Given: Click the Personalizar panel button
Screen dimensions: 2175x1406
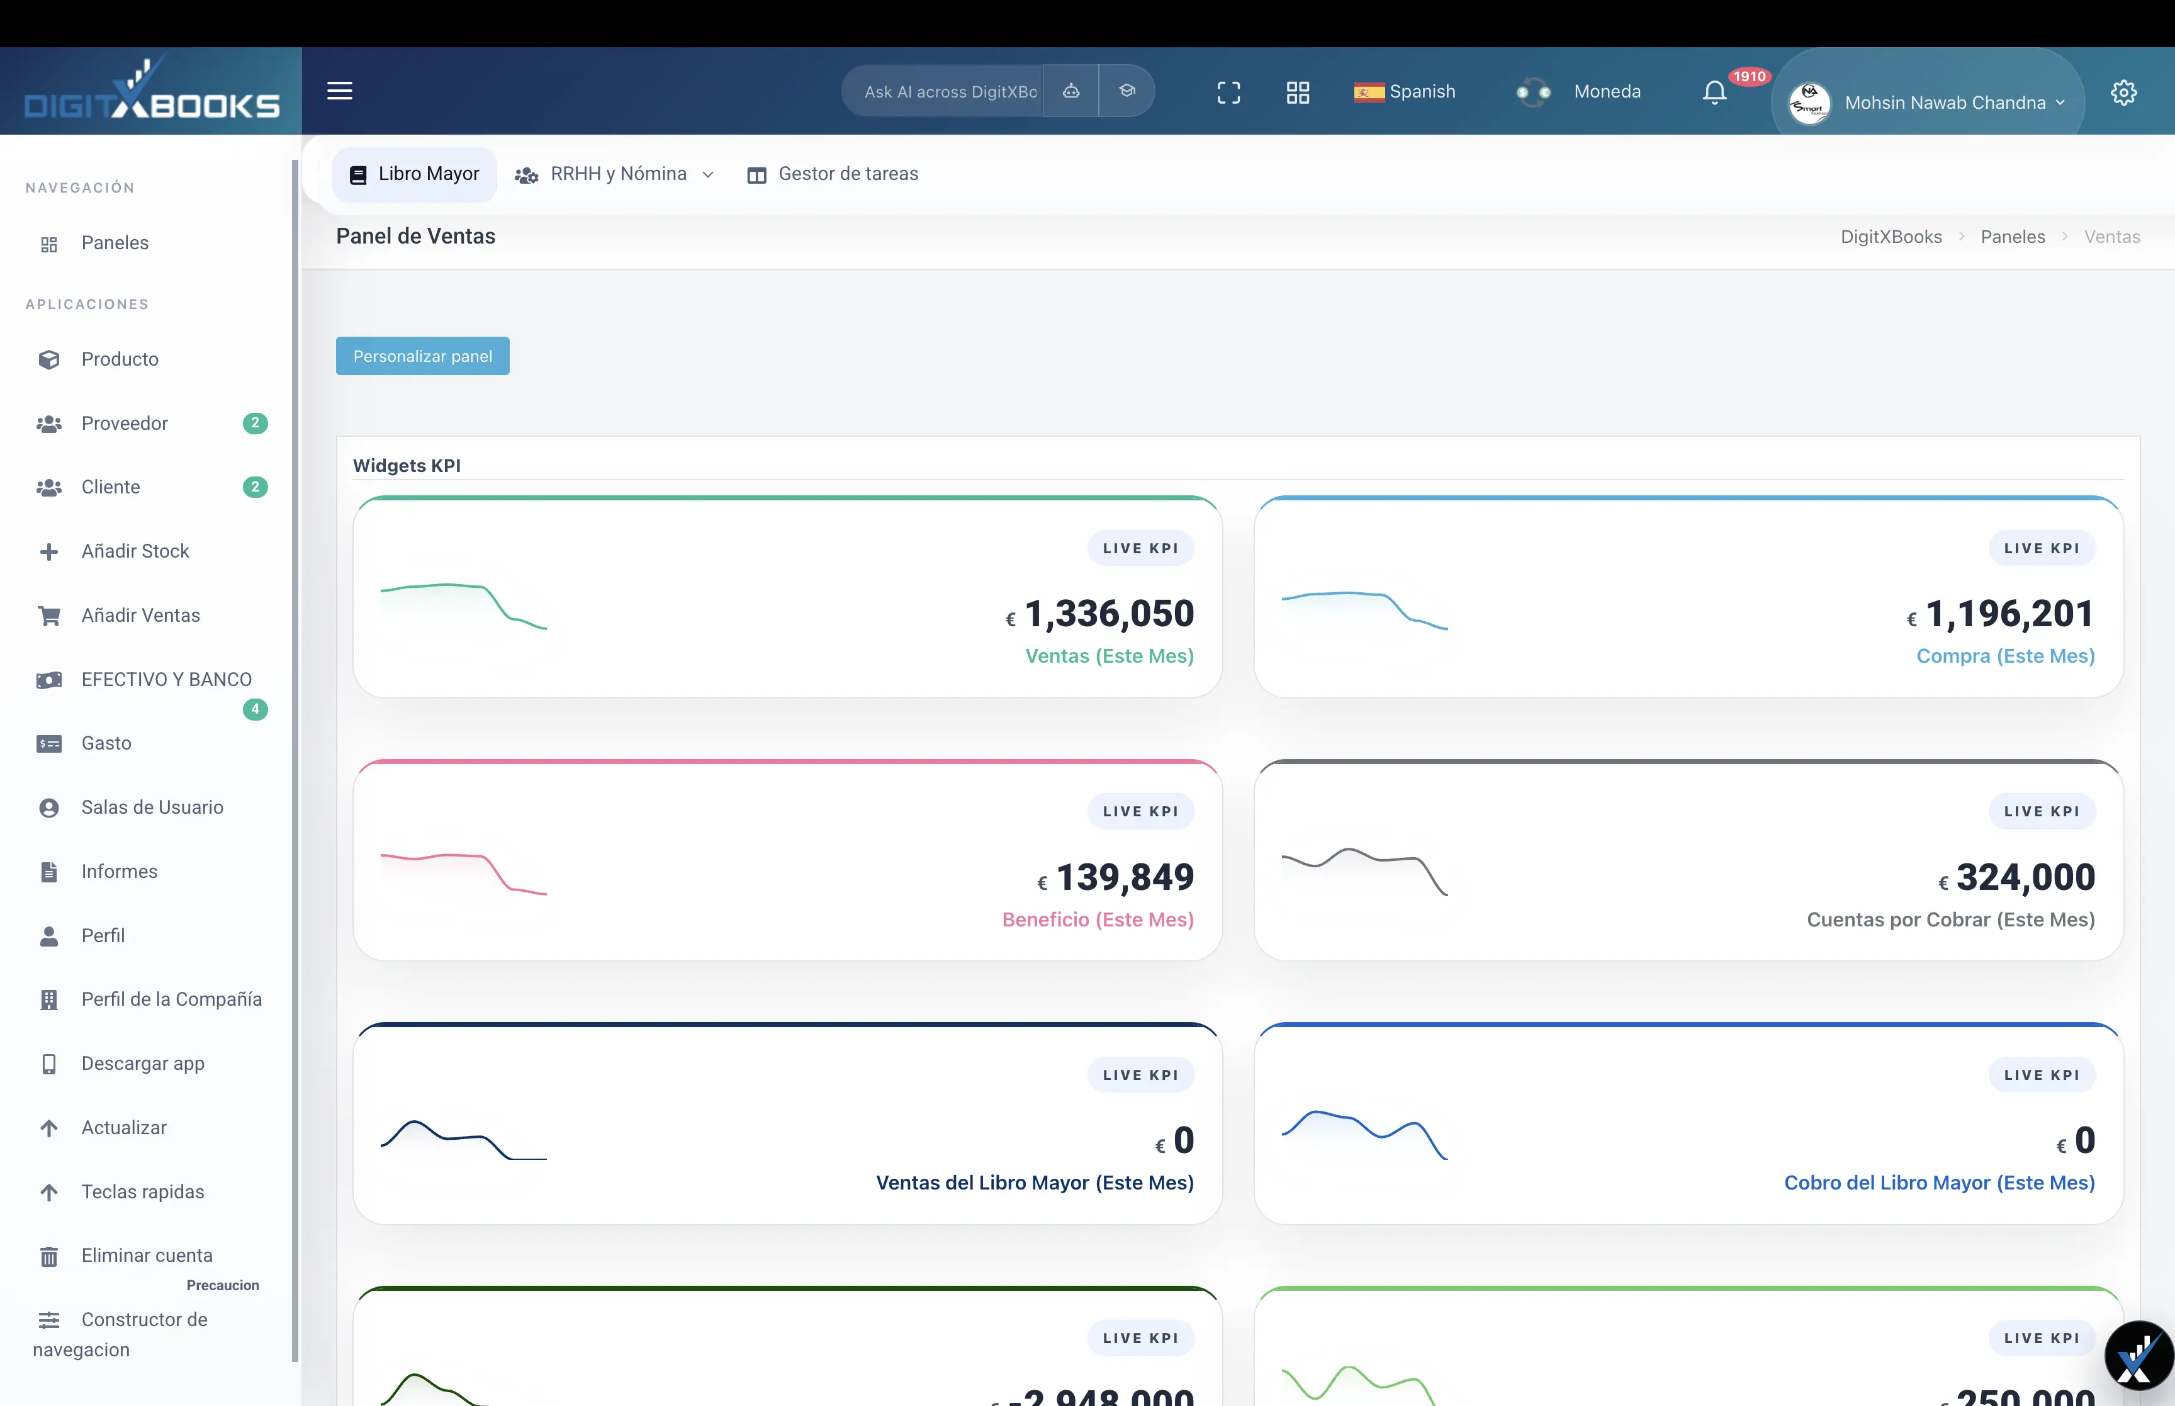Looking at the screenshot, I should [422, 356].
